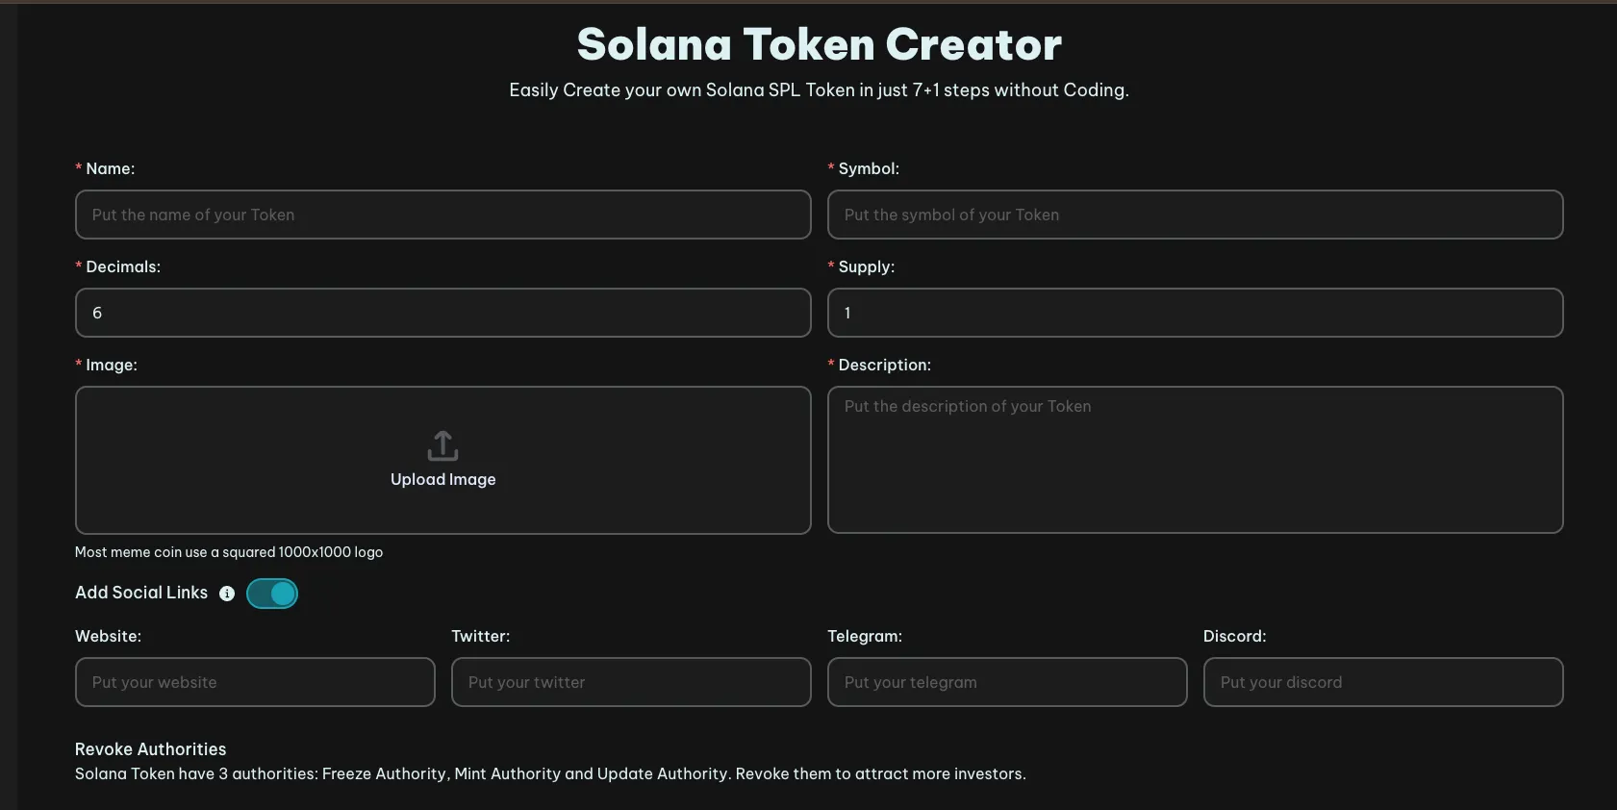Screen dimensions: 1617x810
Task: Click the Supply field showing 1
Action: click(1195, 313)
